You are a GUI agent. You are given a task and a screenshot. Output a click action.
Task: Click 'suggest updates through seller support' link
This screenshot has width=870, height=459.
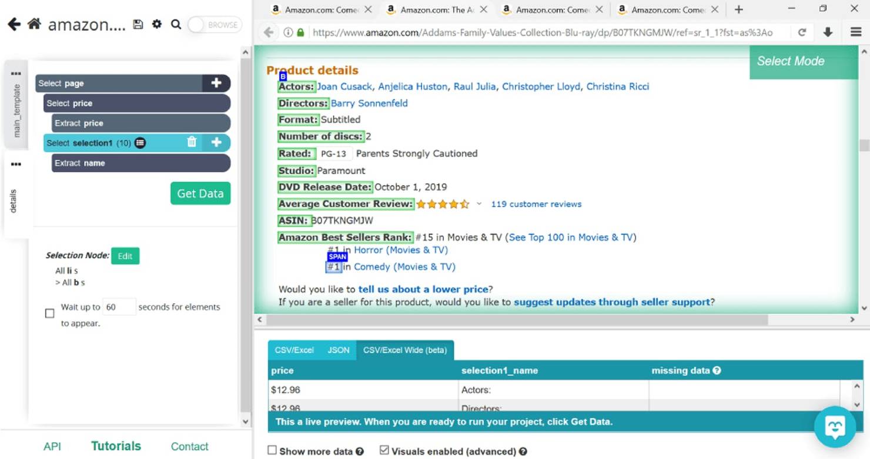(612, 302)
